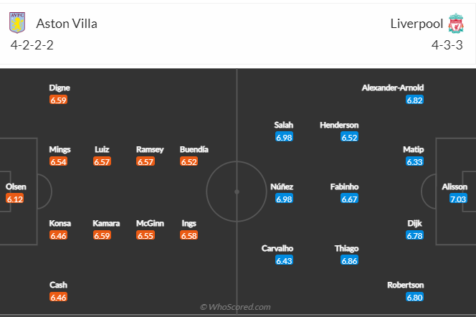
Task: Click the WhoScored.com watermark
Action: click(x=235, y=307)
